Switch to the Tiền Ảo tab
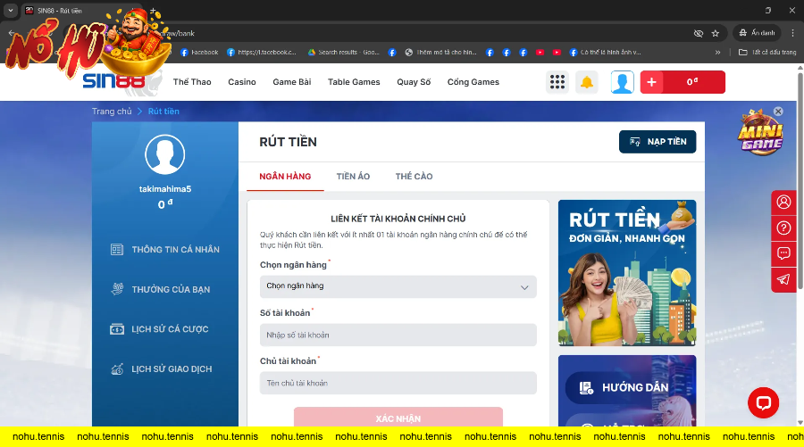 click(353, 177)
